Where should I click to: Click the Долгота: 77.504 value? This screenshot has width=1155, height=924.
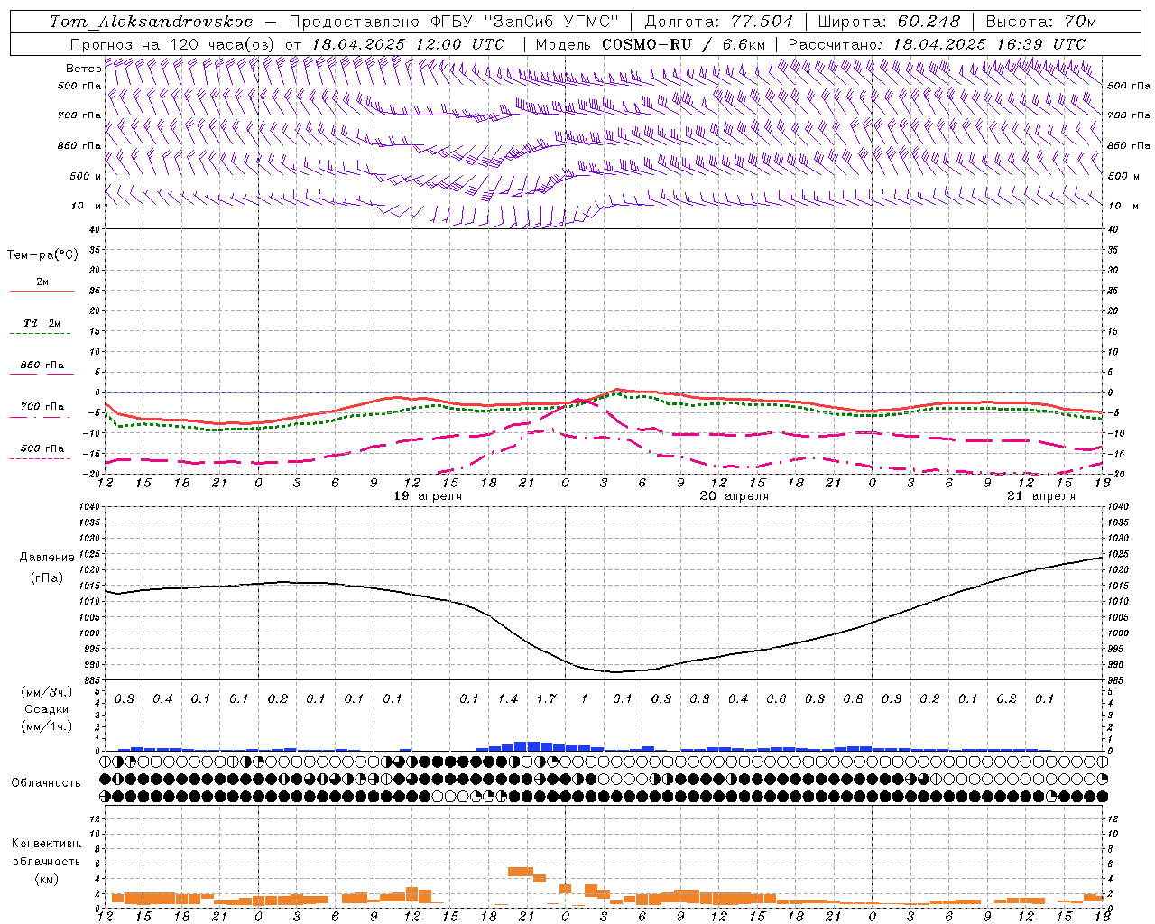(x=719, y=22)
